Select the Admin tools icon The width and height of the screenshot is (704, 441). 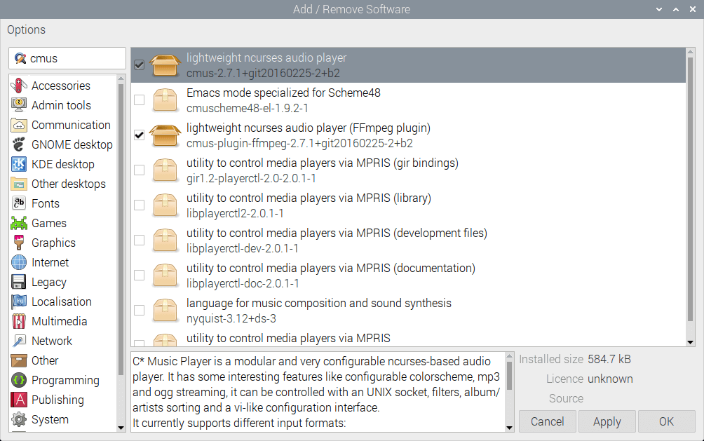pyautogui.click(x=19, y=105)
